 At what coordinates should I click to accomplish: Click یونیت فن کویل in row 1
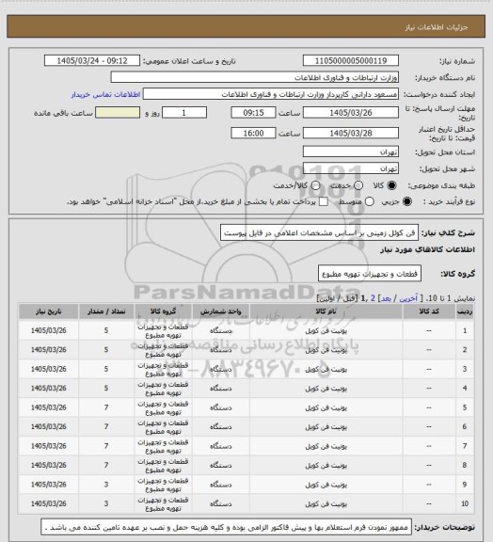[326, 331]
